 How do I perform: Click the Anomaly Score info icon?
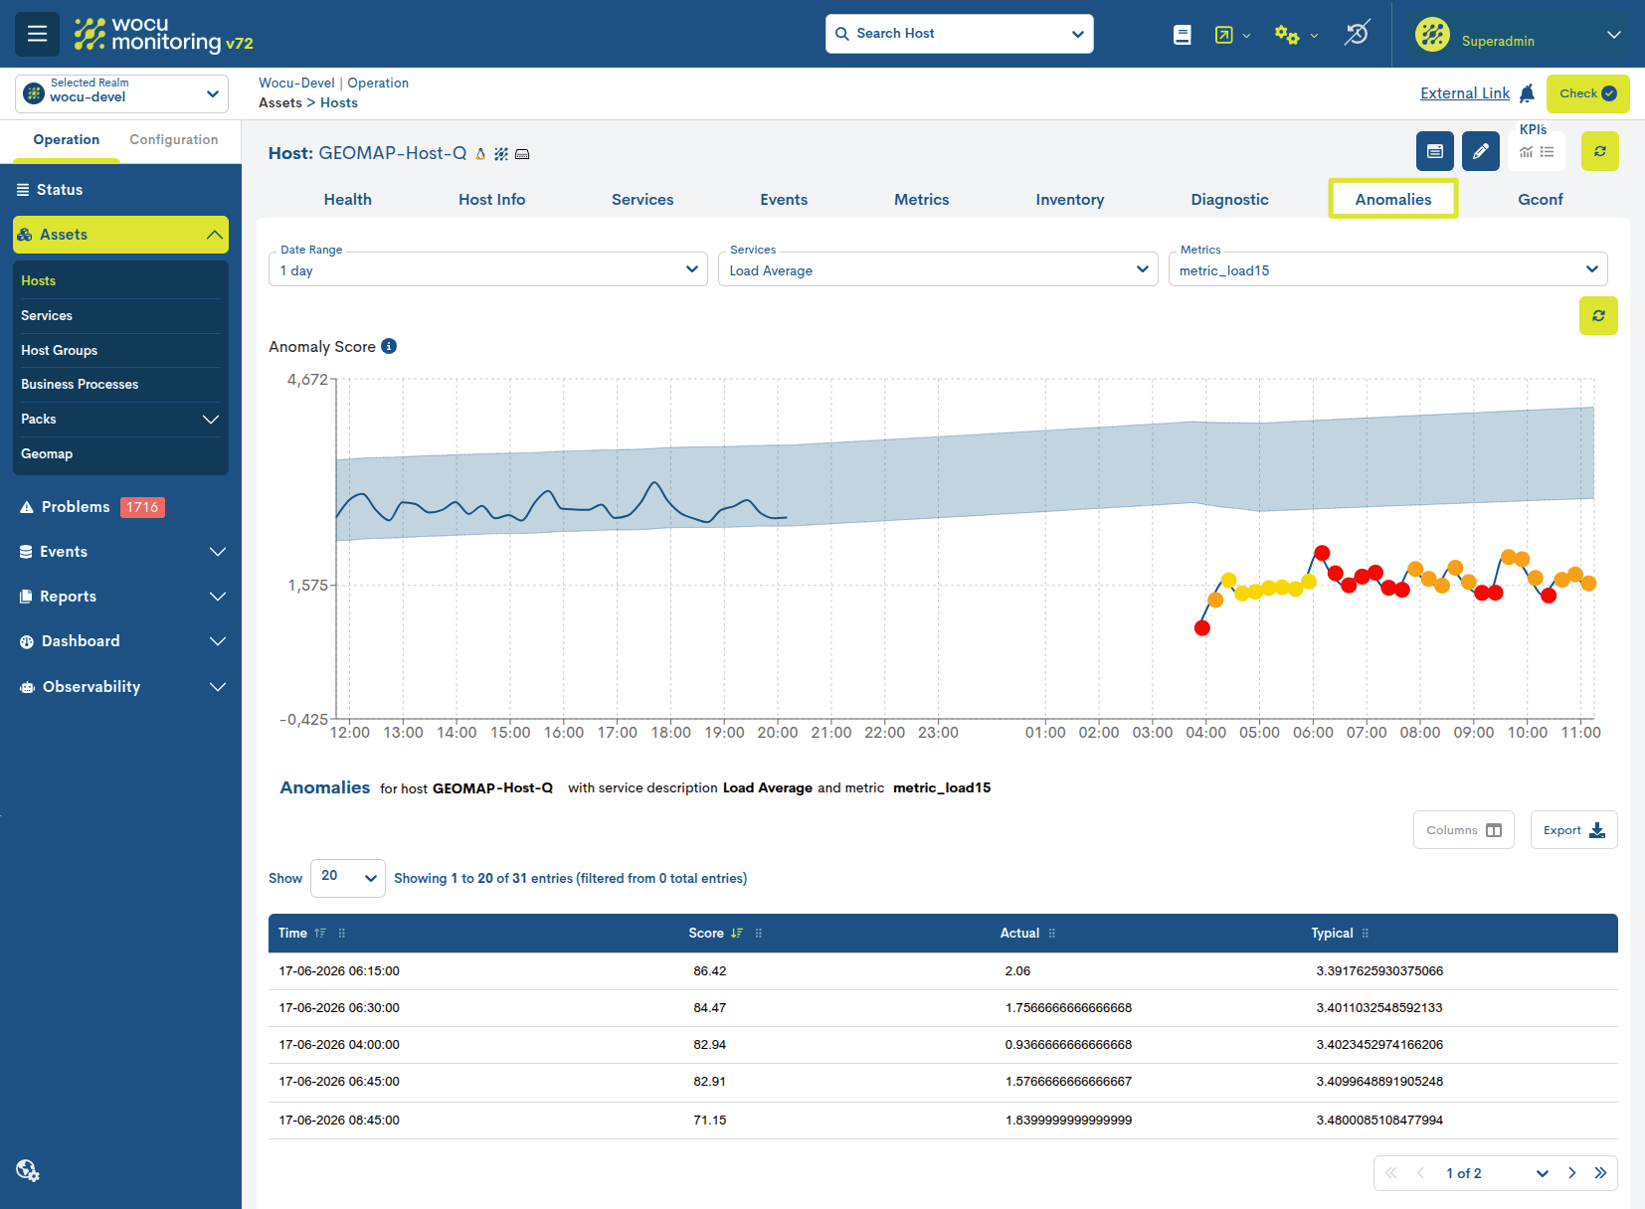389,346
